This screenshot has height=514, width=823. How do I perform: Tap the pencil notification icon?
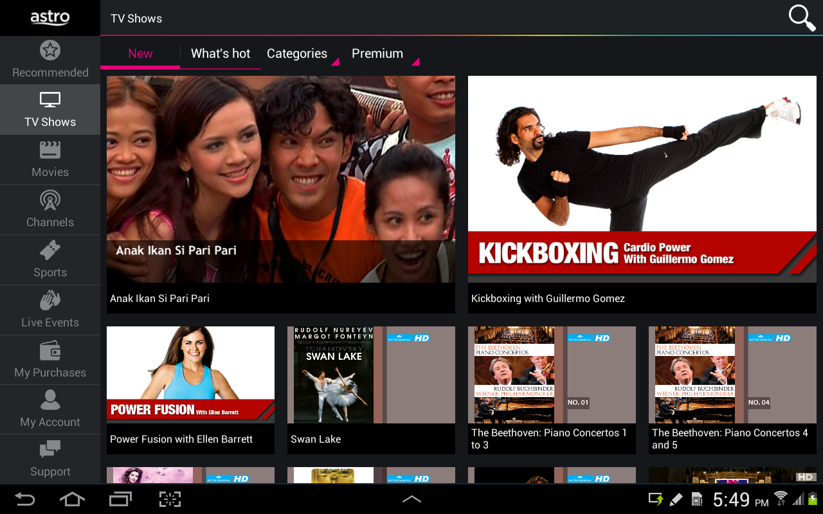click(676, 499)
